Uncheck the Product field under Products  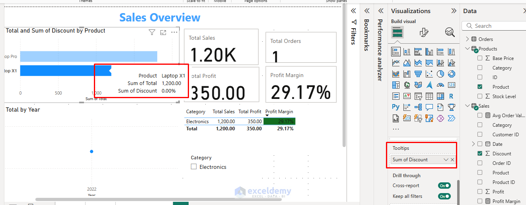click(x=480, y=87)
